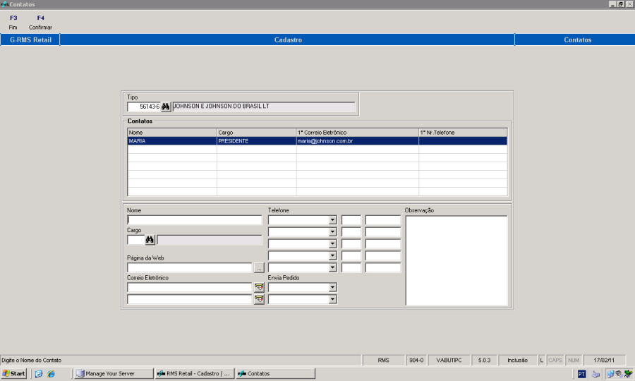
Task: Expand the first Telefone type dropdown
Action: tap(332, 220)
